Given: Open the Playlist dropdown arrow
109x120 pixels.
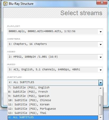Looking at the screenshot, I should pyautogui.click(x=101, y=32).
